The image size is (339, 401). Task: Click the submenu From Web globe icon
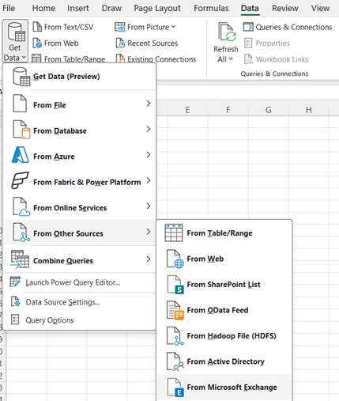tap(175, 259)
